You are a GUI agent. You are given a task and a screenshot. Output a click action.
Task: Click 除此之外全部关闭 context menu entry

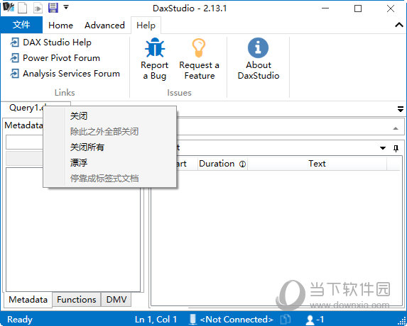point(110,132)
